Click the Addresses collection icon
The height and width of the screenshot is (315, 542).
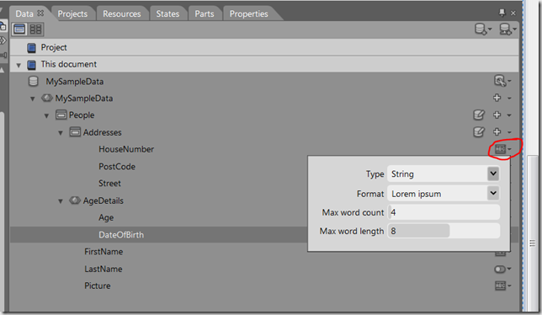point(75,132)
